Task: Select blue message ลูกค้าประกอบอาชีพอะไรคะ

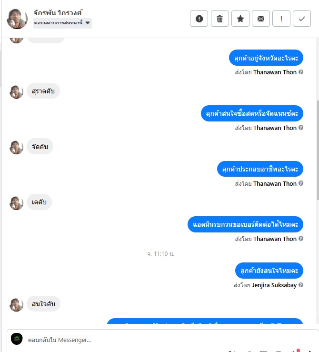Action: pyautogui.click(x=260, y=169)
